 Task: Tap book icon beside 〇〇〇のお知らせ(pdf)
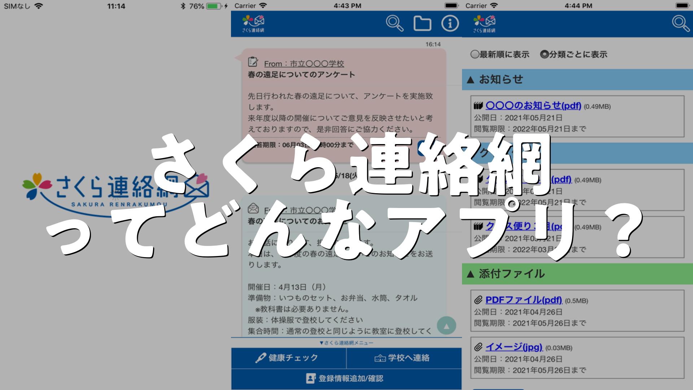[x=478, y=106]
